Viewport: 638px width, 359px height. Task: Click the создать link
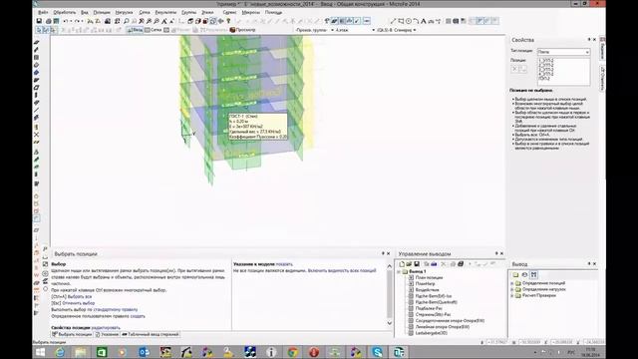[138, 316]
